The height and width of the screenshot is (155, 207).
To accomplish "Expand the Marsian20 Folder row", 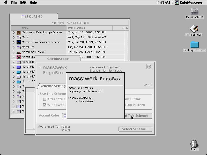I will click(x=14, y=52).
